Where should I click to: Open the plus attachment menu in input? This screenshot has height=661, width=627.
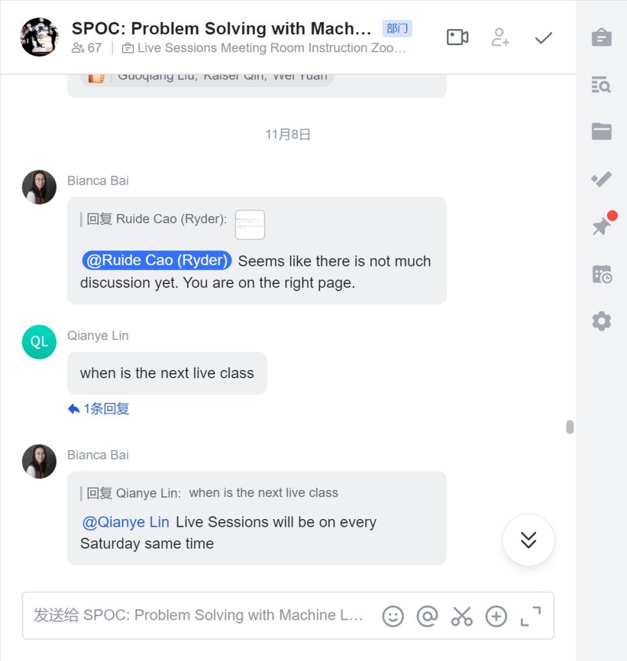[496, 616]
